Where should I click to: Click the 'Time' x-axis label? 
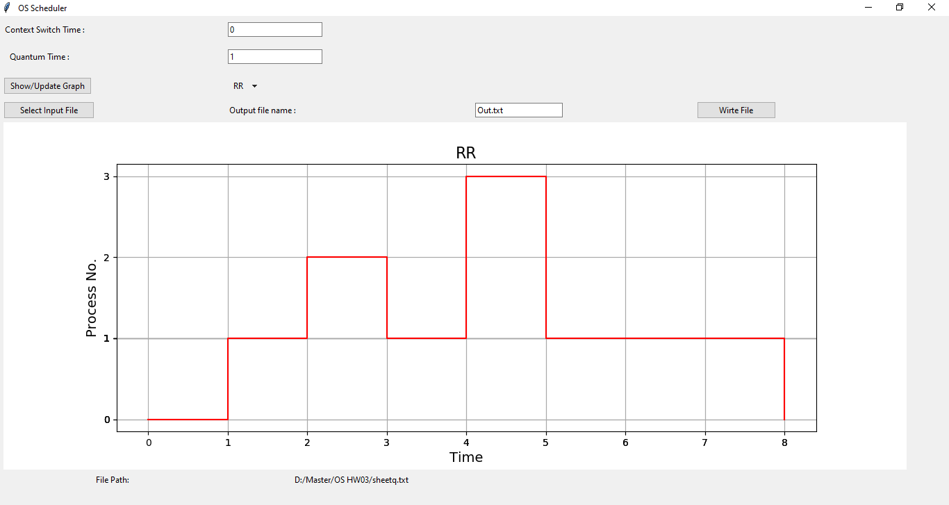pyautogui.click(x=466, y=457)
